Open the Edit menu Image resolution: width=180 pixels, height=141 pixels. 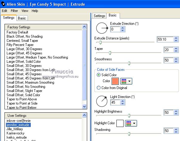pyautogui.click(x=4, y=11)
